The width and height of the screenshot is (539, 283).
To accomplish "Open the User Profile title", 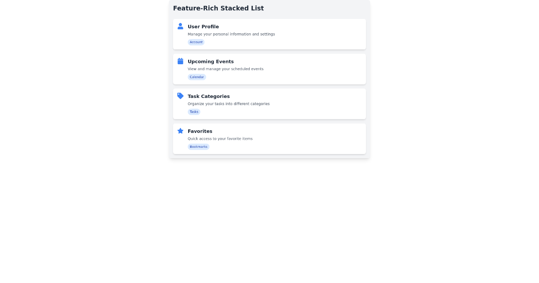I will pyautogui.click(x=203, y=27).
